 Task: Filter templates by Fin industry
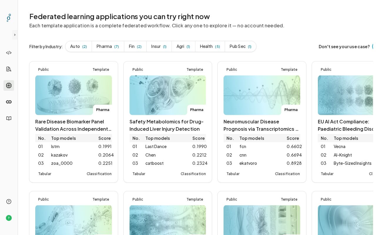point(135,46)
